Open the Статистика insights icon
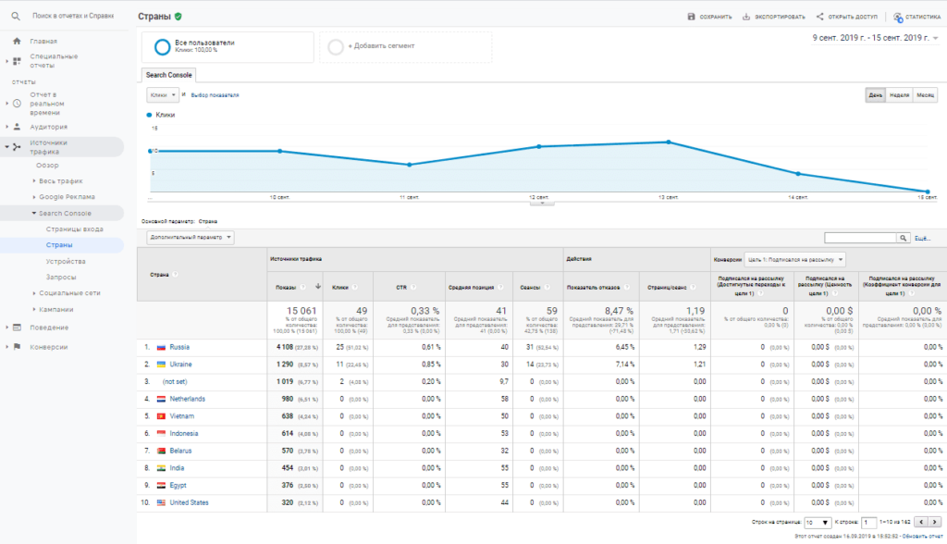The height and width of the screenshot is (544, 947). 897,17
